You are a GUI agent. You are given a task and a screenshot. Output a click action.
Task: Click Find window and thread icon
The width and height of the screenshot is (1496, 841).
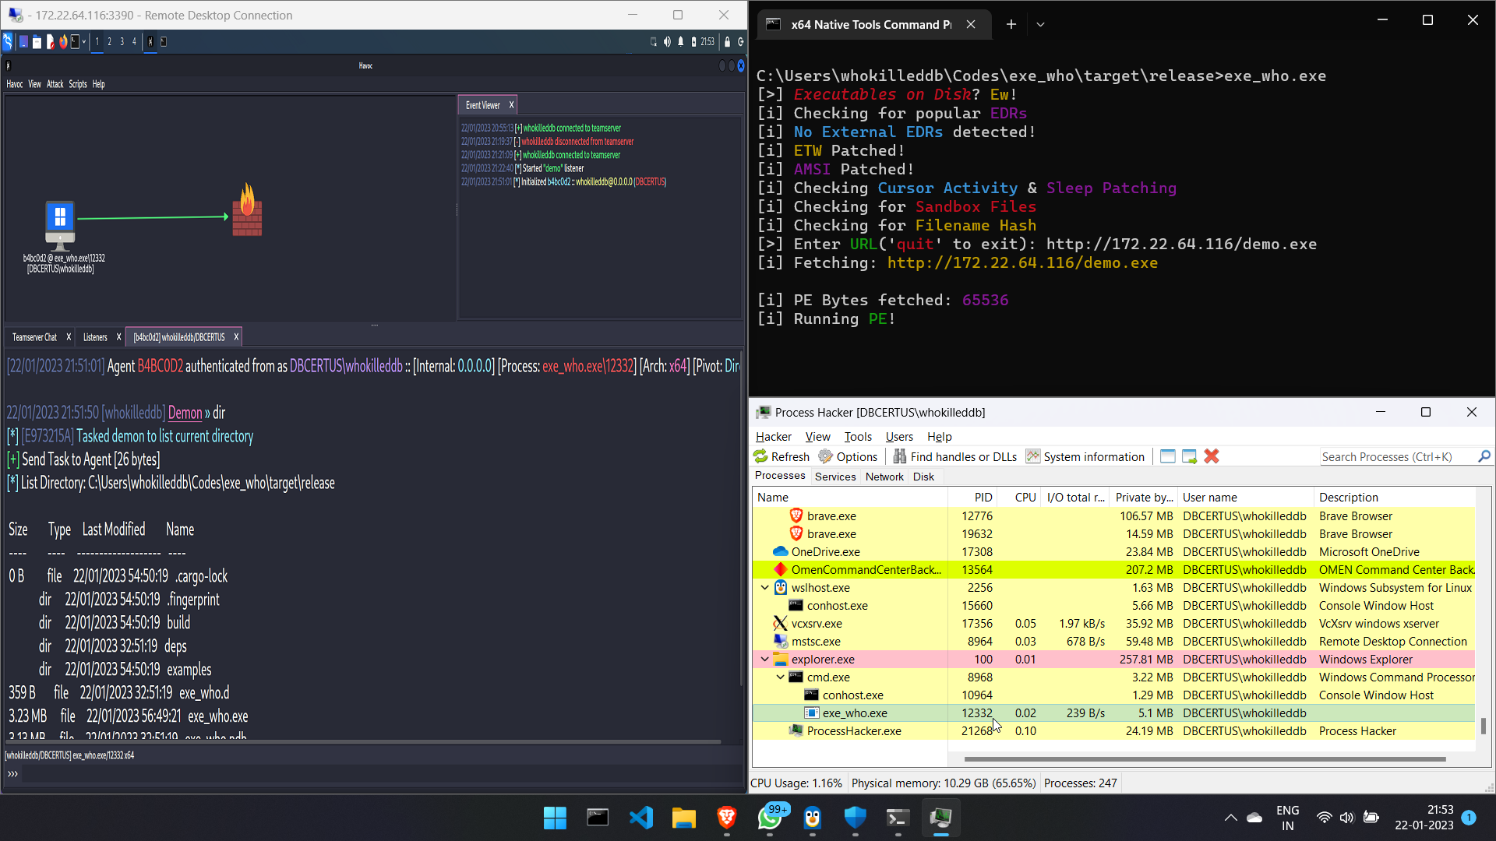pos(1189,456)
